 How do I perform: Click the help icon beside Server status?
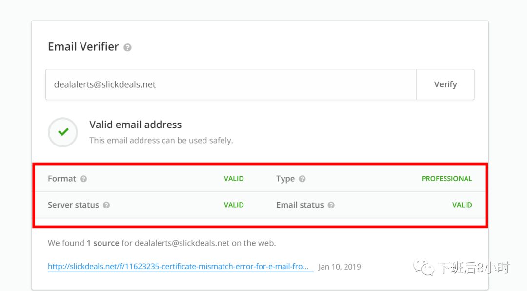[106, 205]
